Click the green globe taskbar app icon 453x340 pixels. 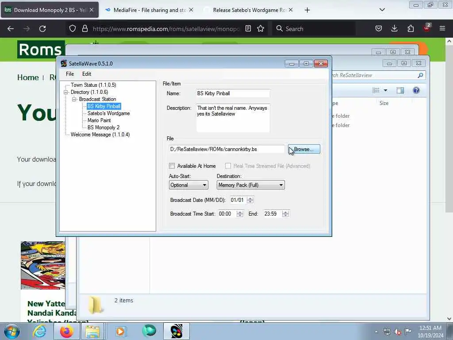tap(149, 331)
